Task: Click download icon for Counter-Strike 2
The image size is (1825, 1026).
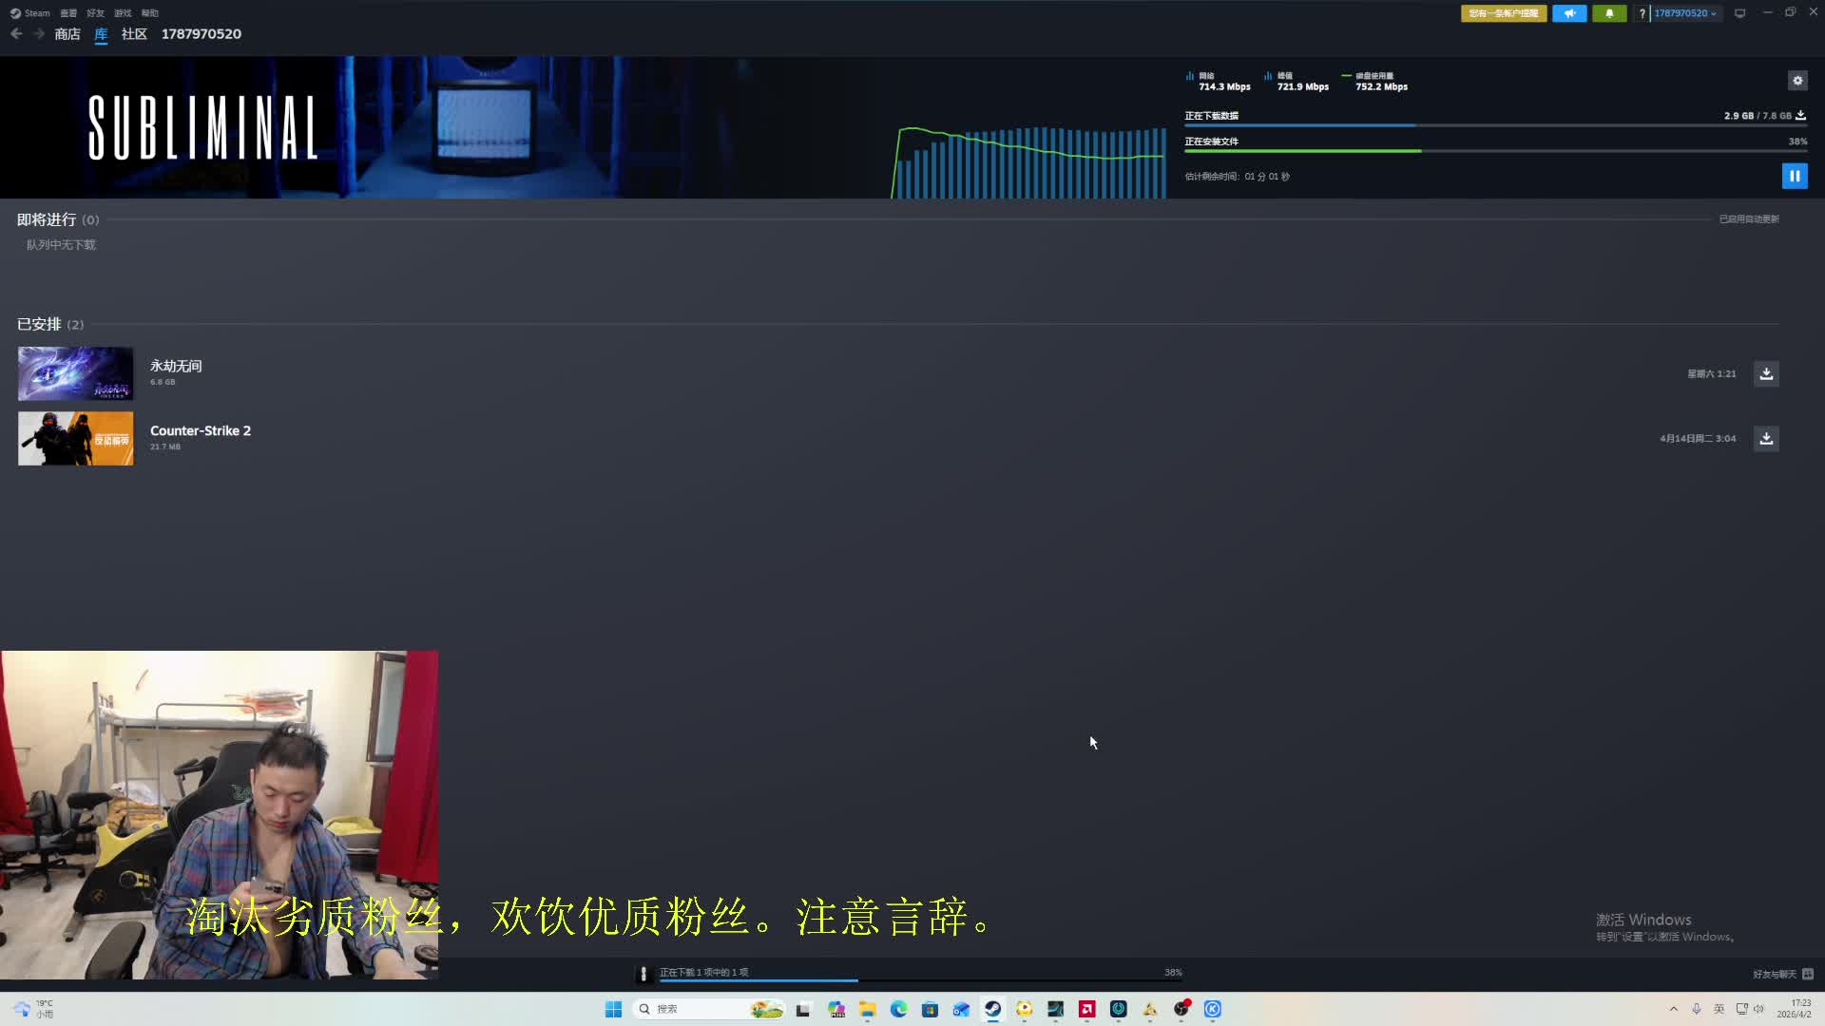Action: pos(1765,438)
